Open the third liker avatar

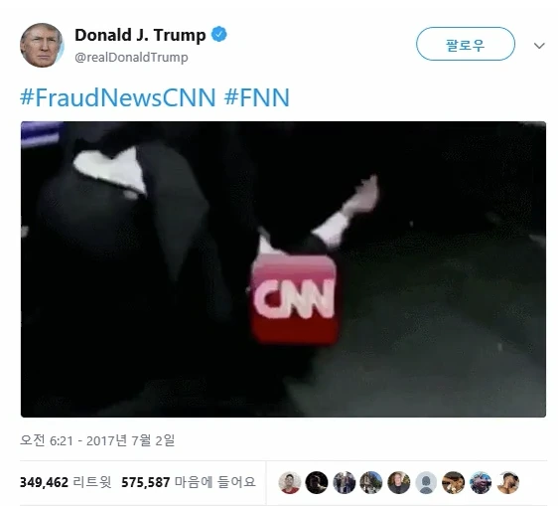click(x=345, y=482)
